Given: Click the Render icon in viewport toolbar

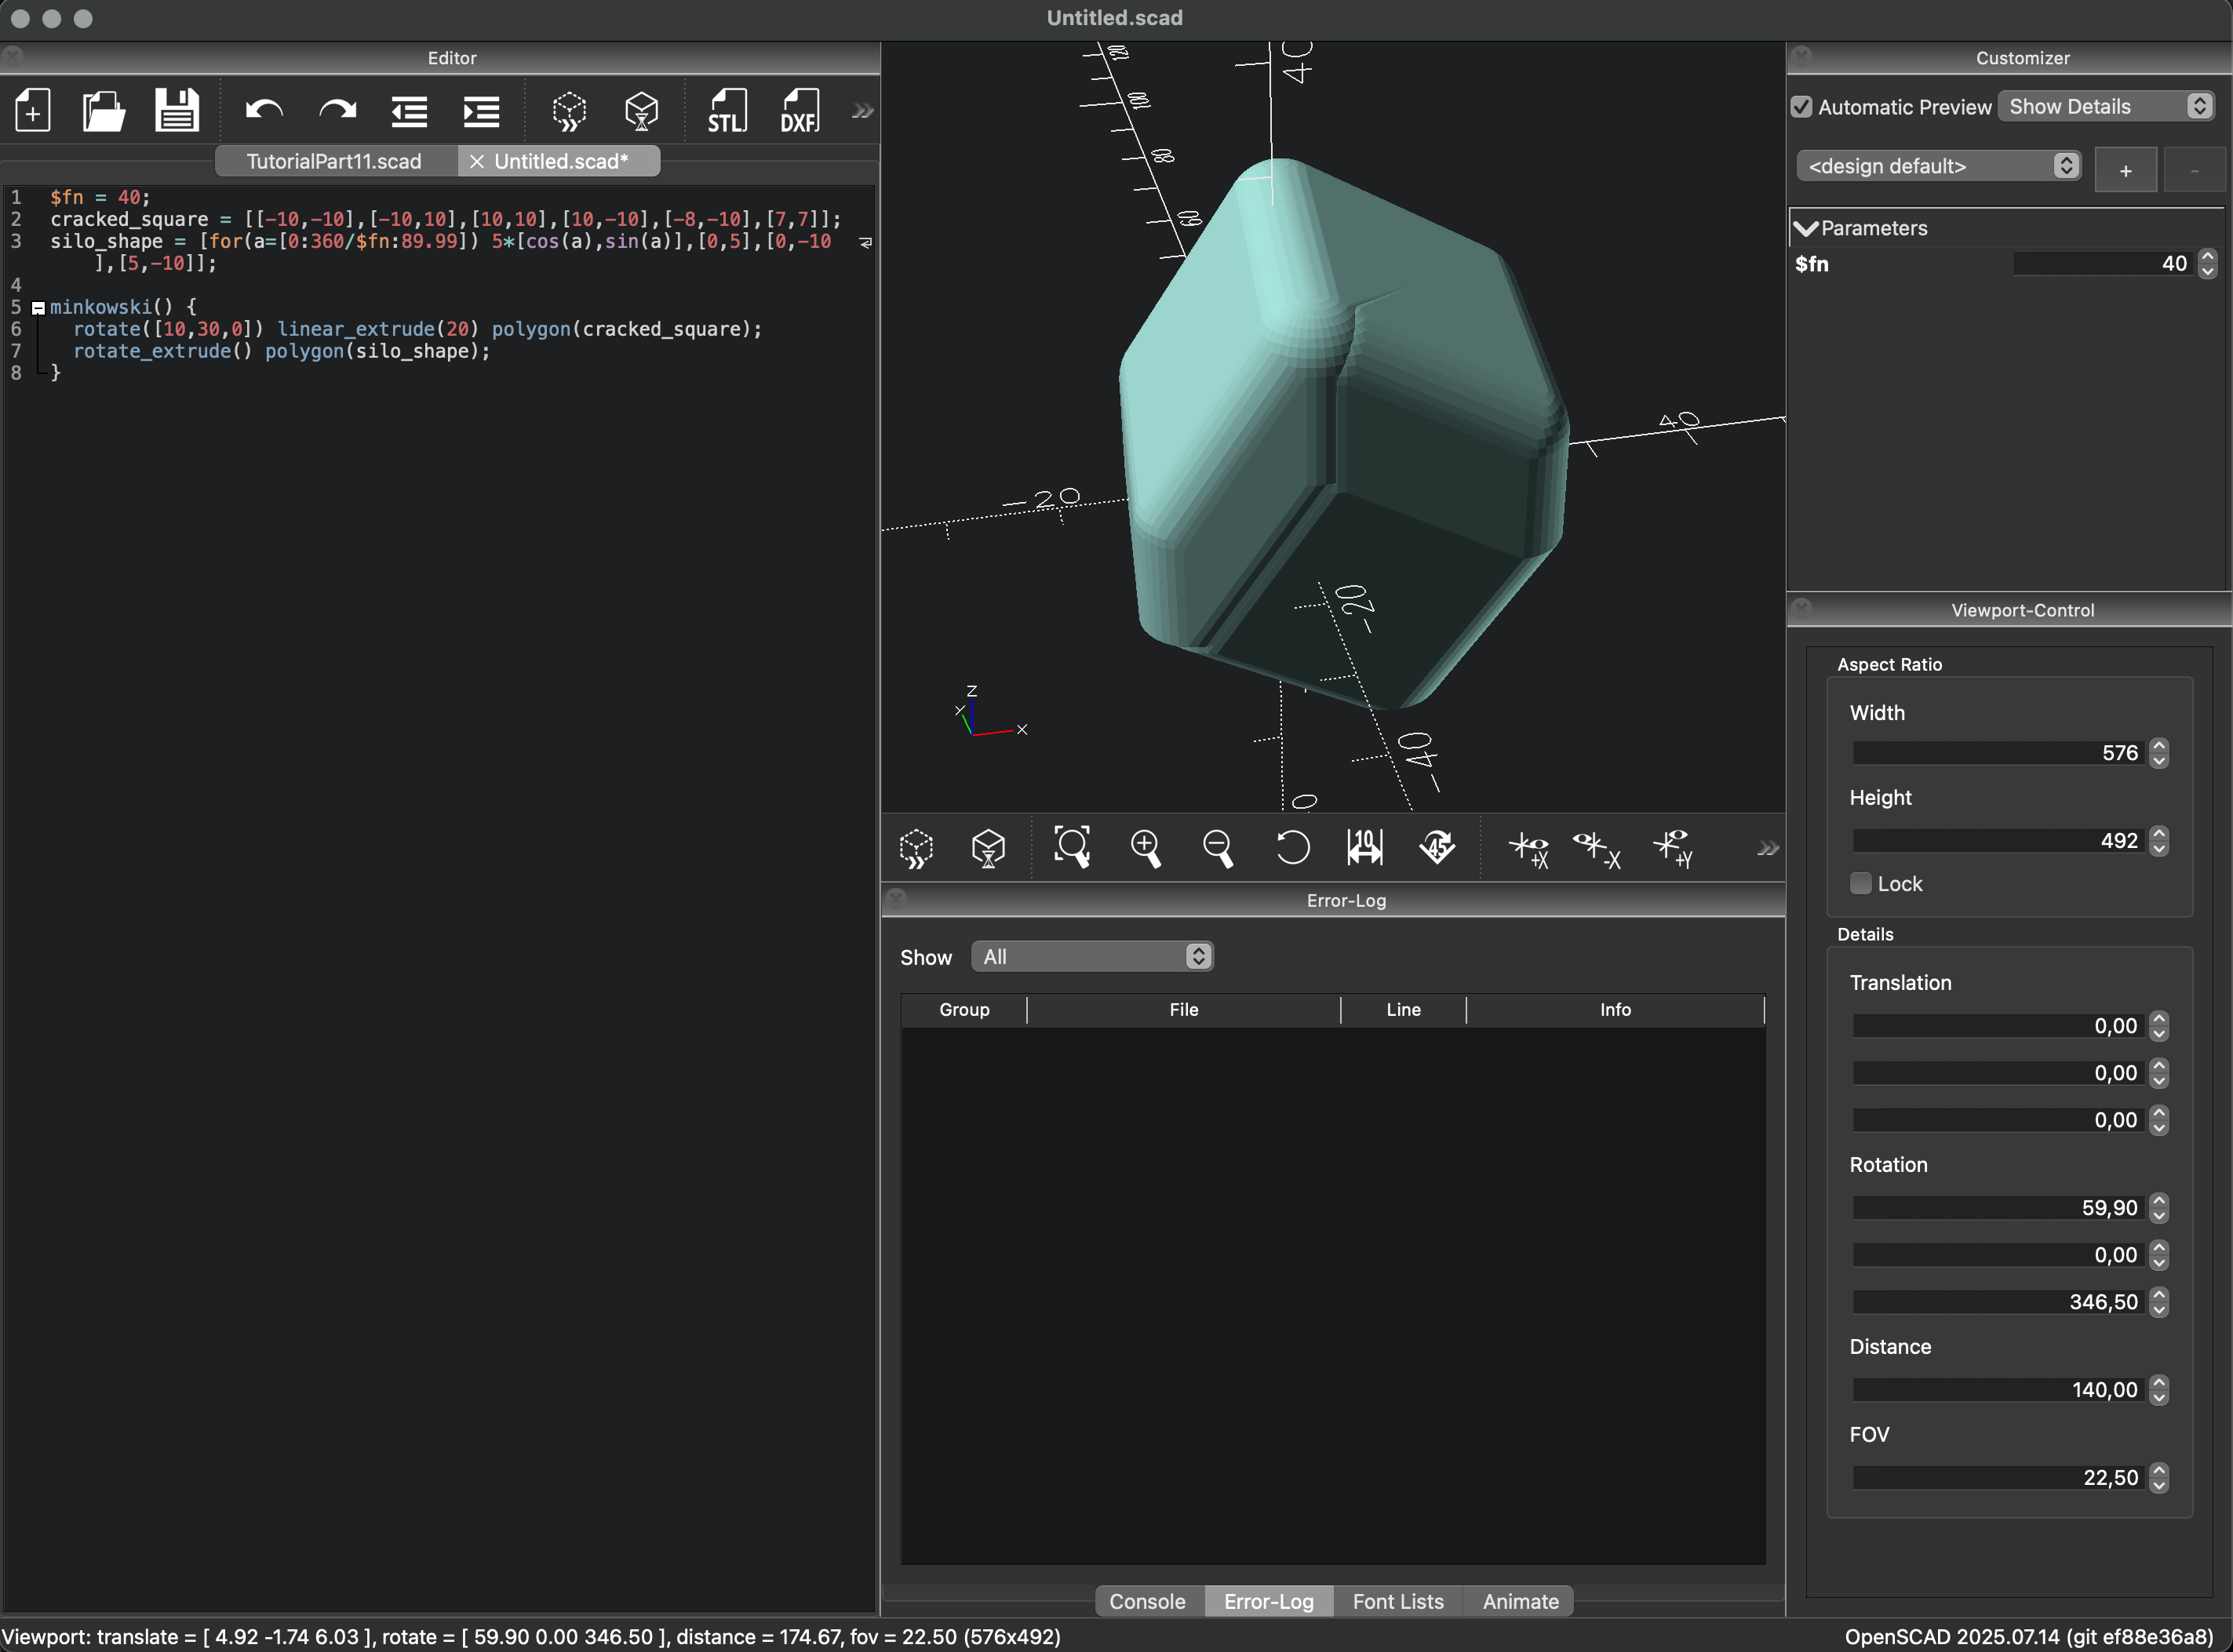Looking at the screenshot, I should 988,847.
